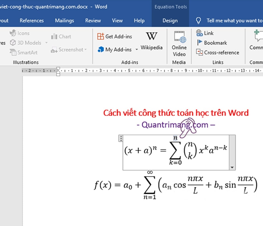
Task: Click the infinity upper limit in Fourier series
Action: pos(150,172)
